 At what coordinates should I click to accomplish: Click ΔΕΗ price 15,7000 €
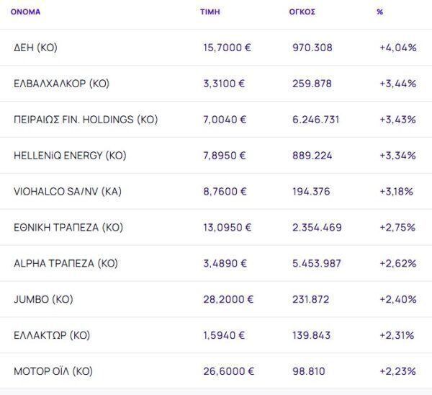click(227, 48)
